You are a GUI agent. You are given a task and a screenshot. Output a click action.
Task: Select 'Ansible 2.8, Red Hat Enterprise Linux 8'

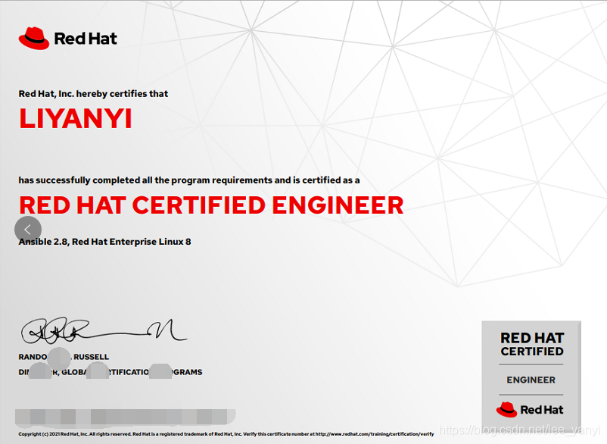[104, 242]
